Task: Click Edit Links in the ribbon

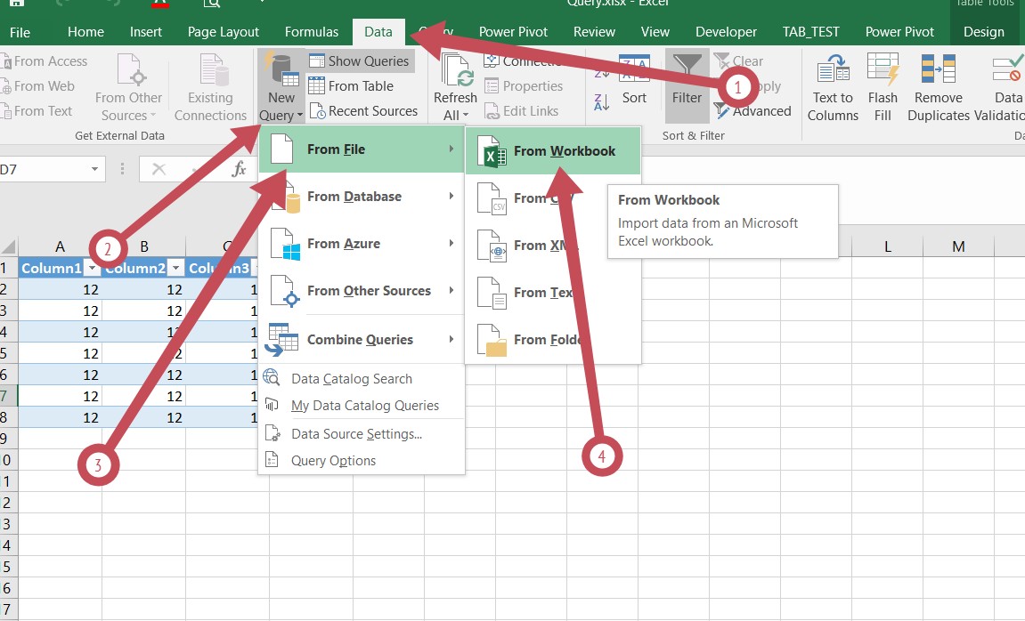Action: (521, 111)
